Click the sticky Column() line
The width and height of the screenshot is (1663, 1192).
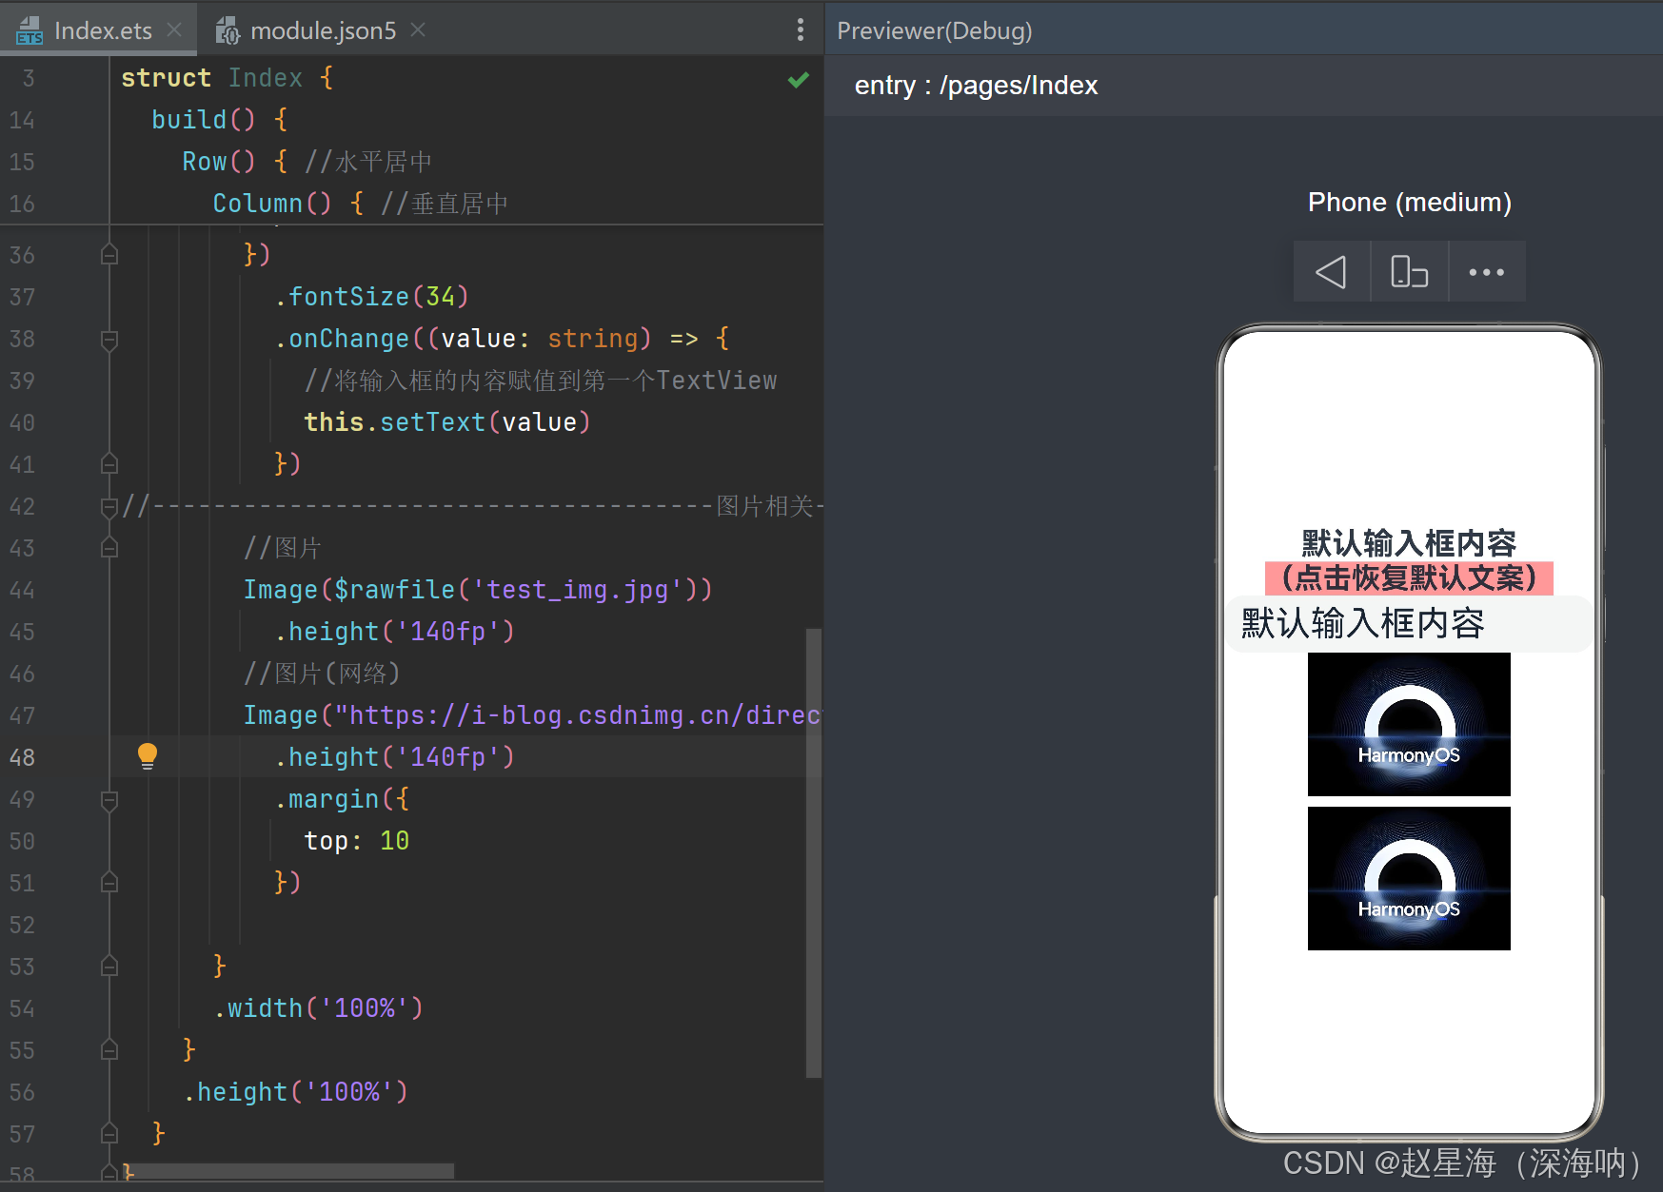[x=360, y=204]
